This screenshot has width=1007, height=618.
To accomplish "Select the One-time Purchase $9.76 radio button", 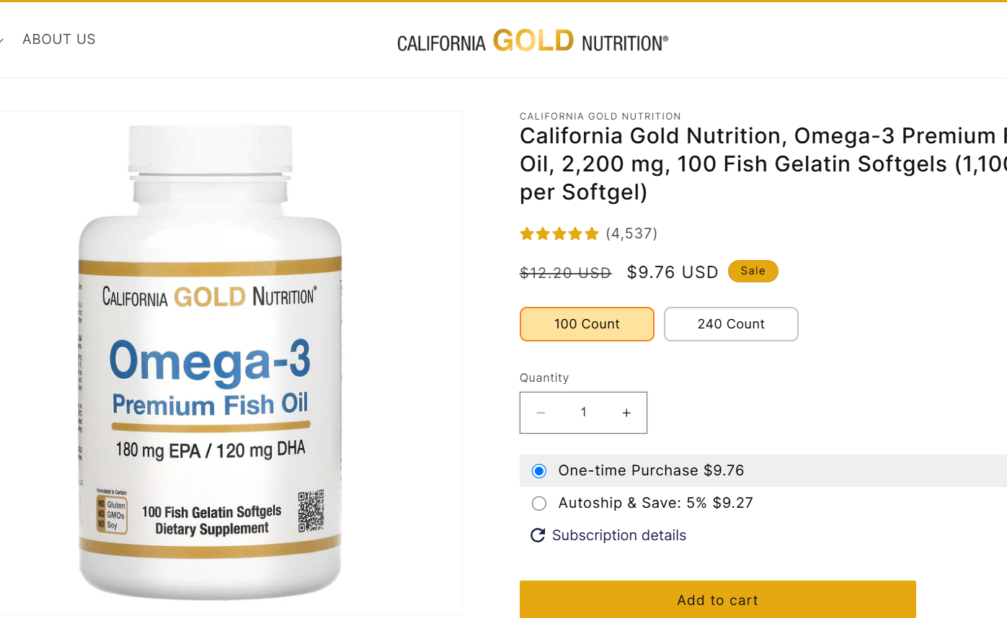I will coord(538,471).
